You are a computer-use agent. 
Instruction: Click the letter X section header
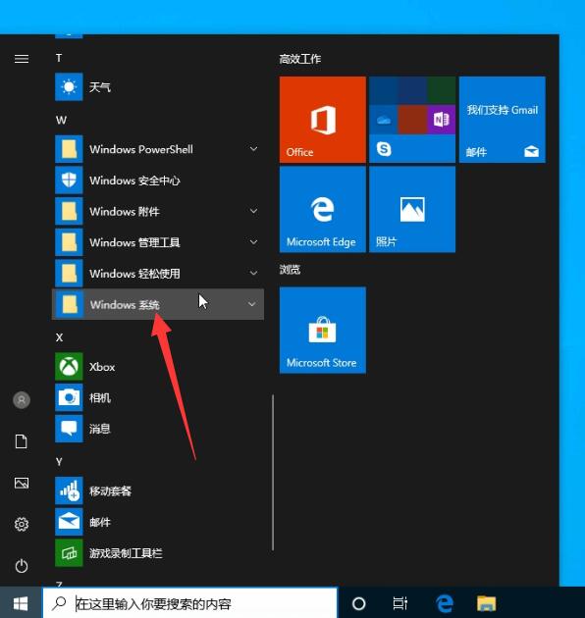(59, 337)
